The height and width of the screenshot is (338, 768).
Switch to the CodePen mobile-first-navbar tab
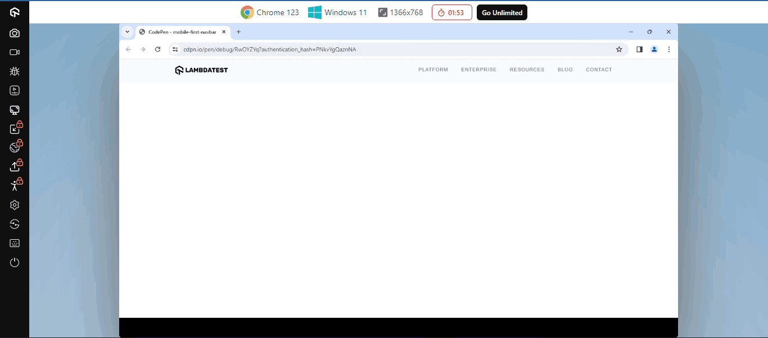(x=180, y=32)
